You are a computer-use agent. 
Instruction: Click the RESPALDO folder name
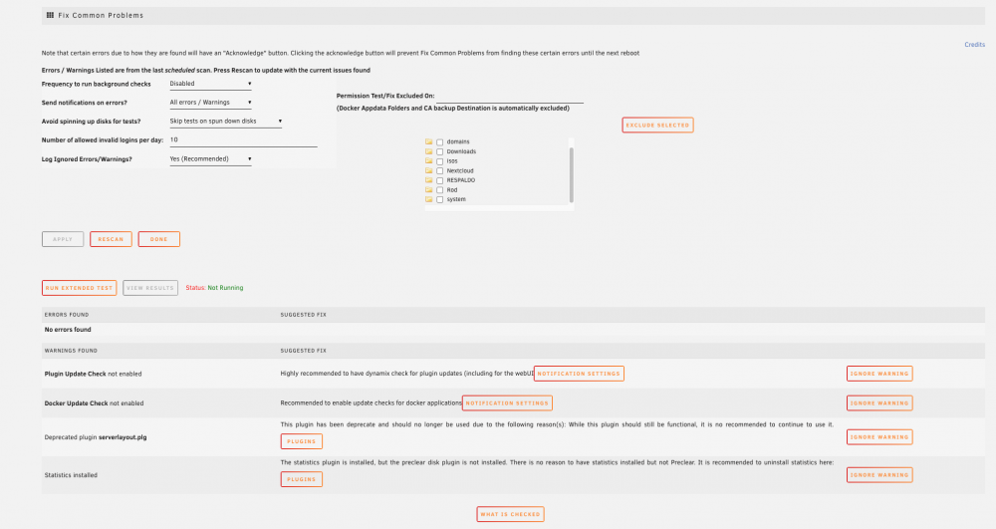460,180
